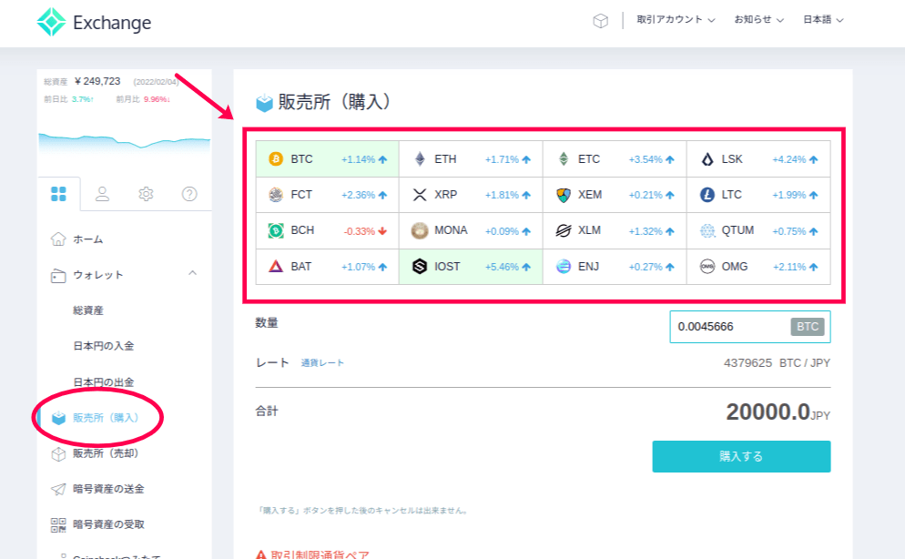The width and height of the screenshot is (905, 559).
Task: Click the 前月比 9.96% value
Action: 157,99
